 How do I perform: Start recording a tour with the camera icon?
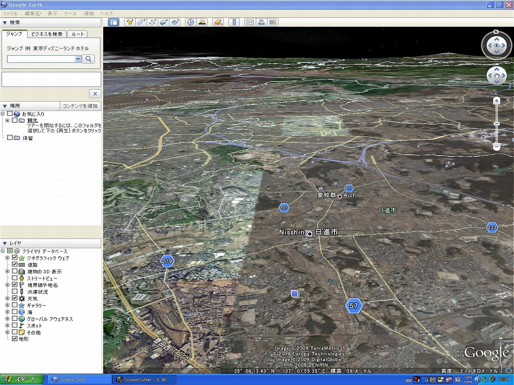pyautogui.click(x=175, y=22)
